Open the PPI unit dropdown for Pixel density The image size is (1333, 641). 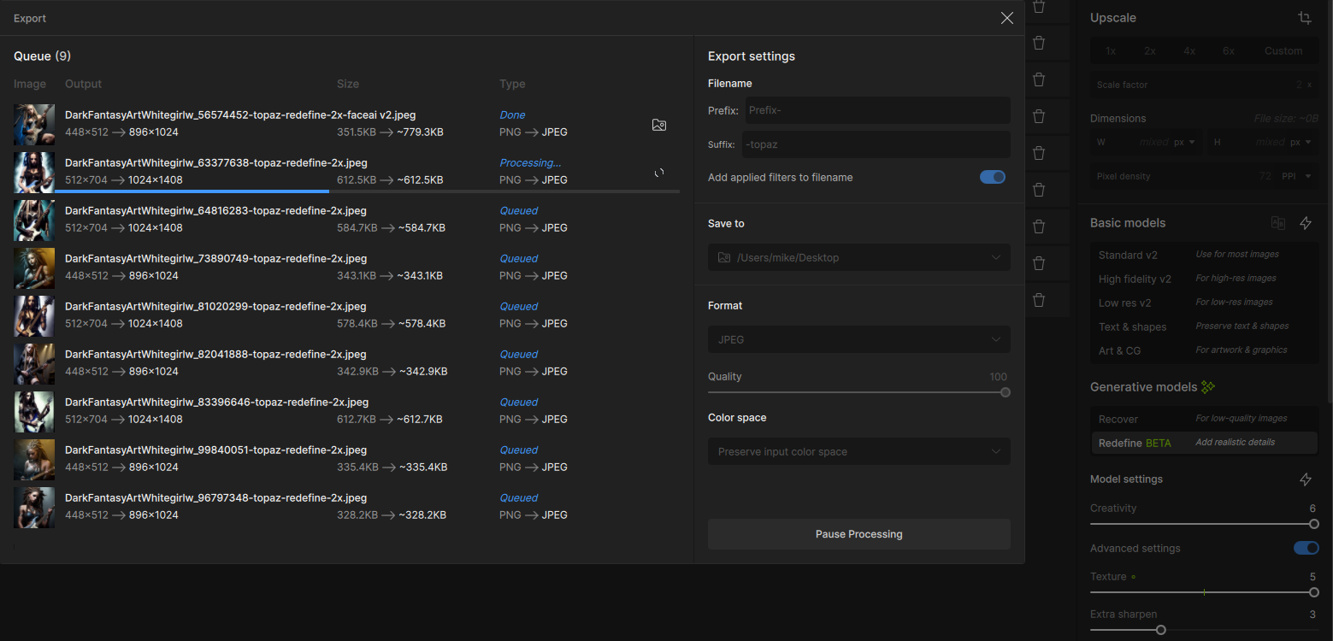point(1295,176)
